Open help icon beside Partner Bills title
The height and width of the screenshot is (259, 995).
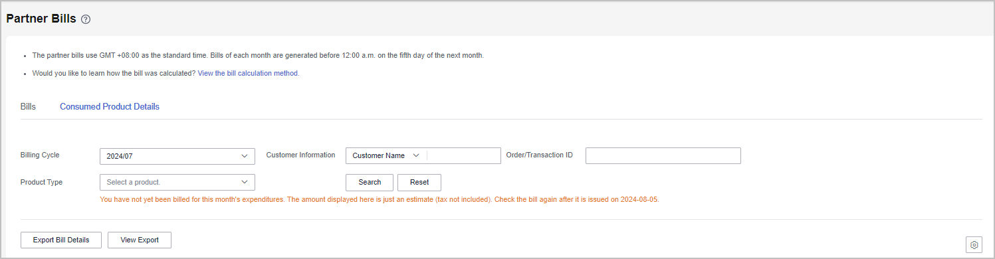(x=86, y=20)
